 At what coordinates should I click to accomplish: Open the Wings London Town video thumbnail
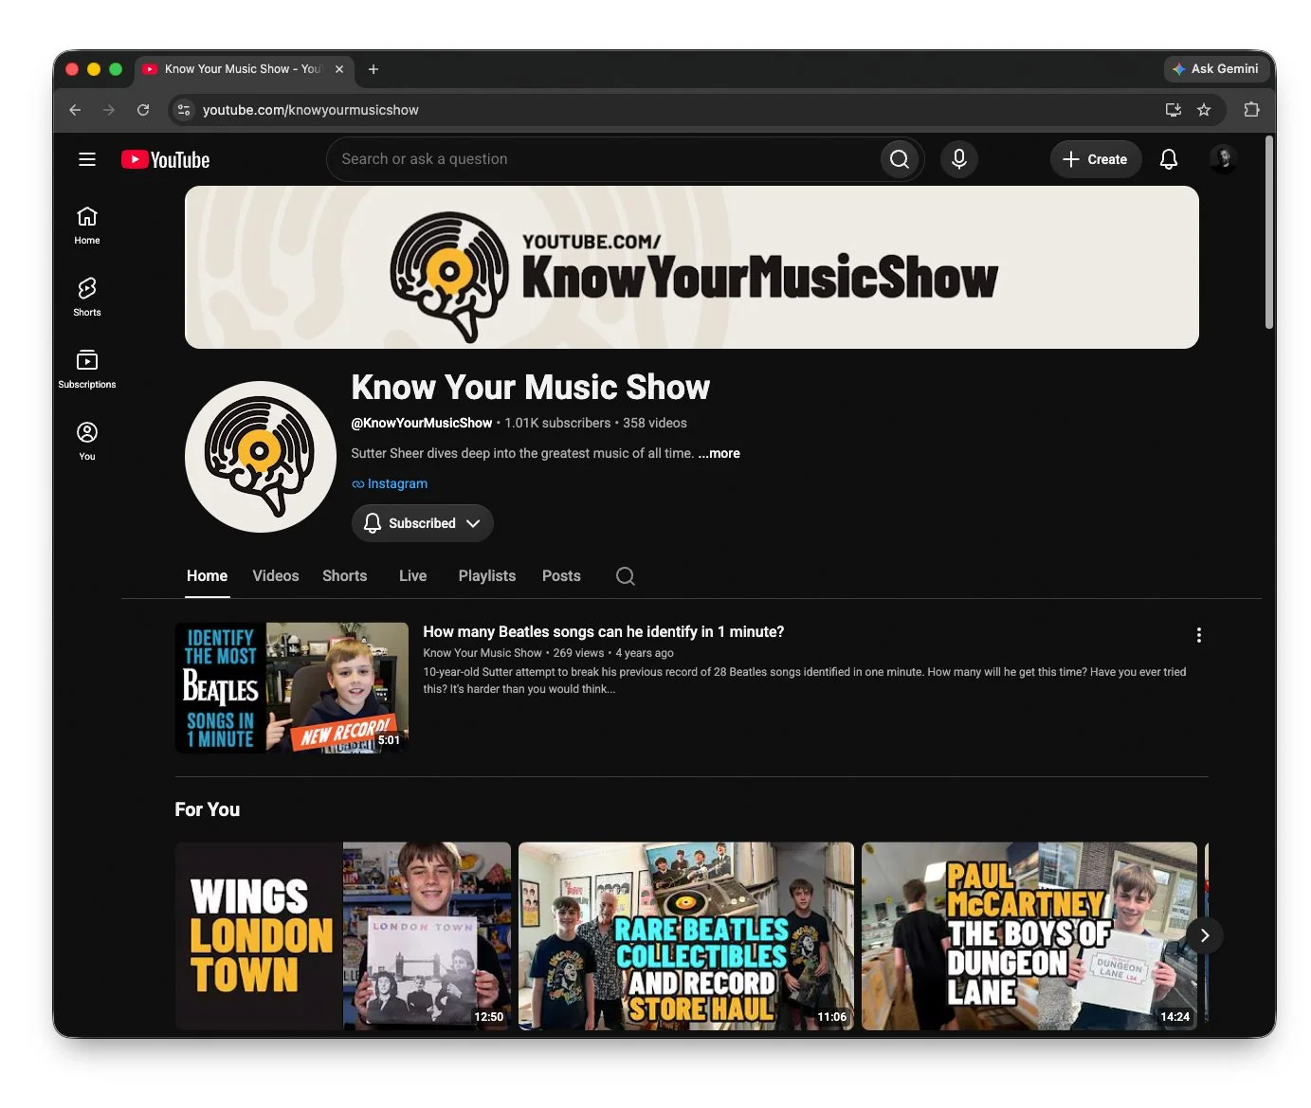343,936
